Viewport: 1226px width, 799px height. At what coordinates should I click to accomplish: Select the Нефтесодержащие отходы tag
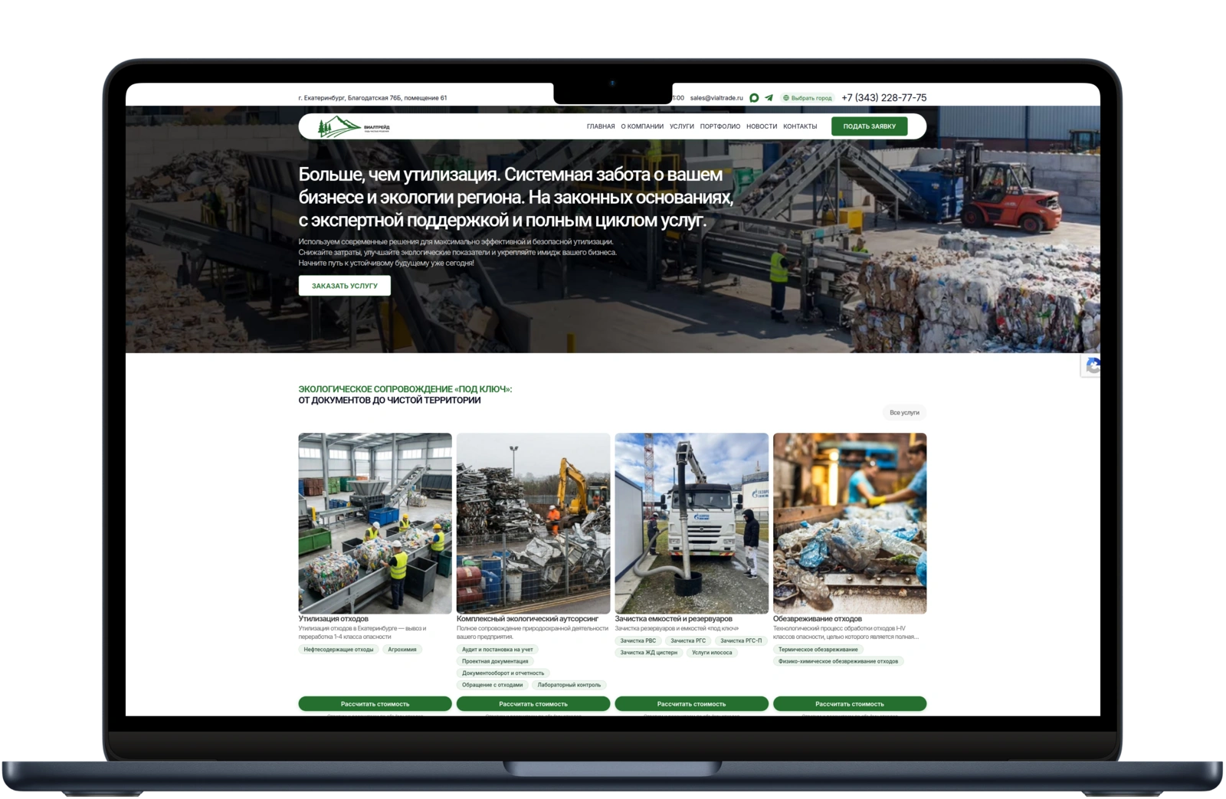(x=339, y=650)
